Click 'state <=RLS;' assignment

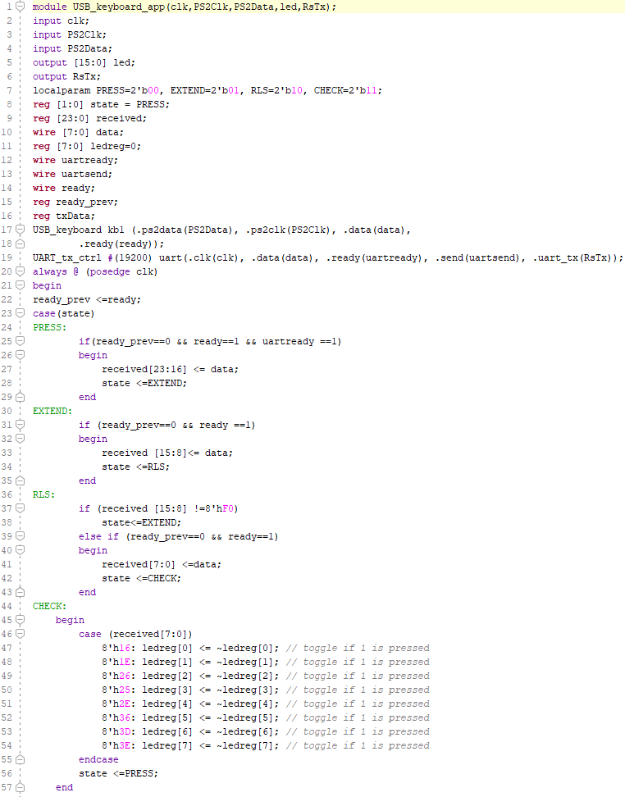click(x=136, y=467)
